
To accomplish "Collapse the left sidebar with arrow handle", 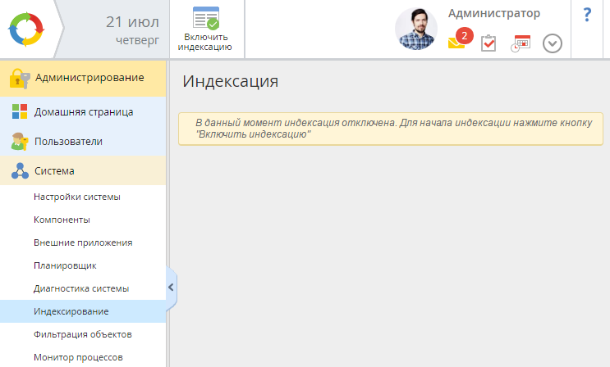I will point(171,288).
